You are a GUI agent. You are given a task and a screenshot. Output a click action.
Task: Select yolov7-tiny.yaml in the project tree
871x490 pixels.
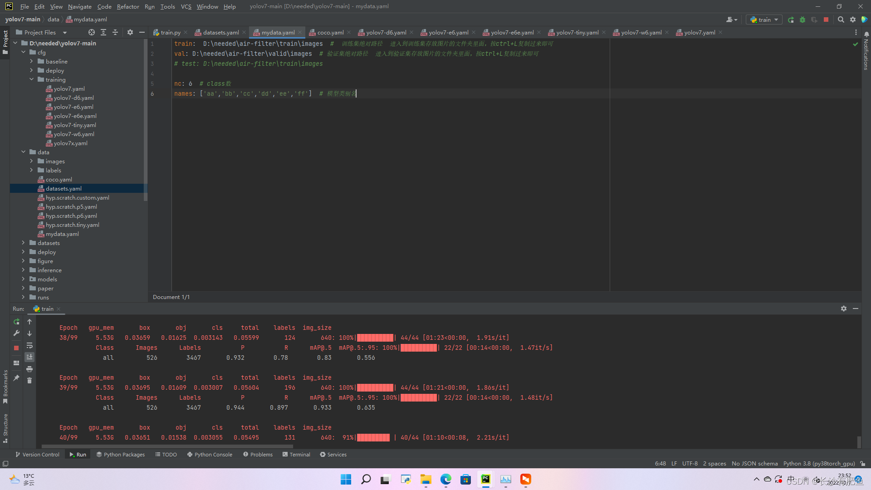[x=75, y=125]
